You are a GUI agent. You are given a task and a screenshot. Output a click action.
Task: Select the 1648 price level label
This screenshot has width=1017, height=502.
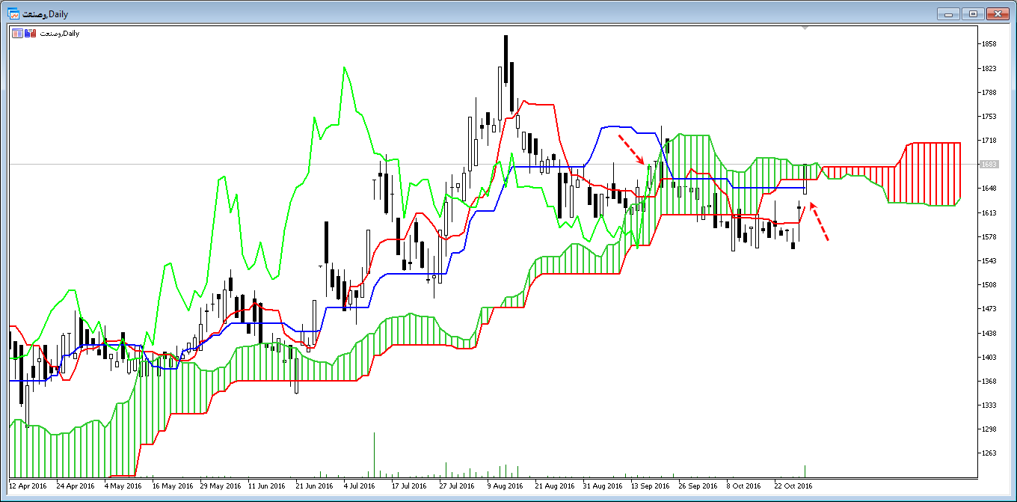(989, 189)
